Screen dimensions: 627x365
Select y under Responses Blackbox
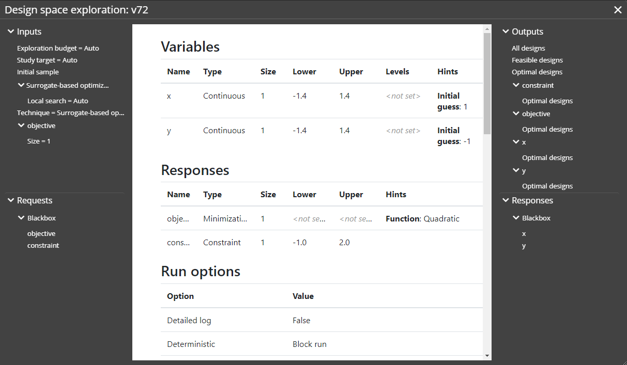(524, 245)
